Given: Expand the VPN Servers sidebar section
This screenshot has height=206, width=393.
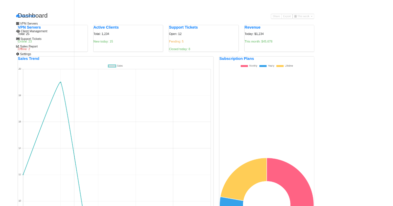Looking at the screenshot, I should (29, 23).
